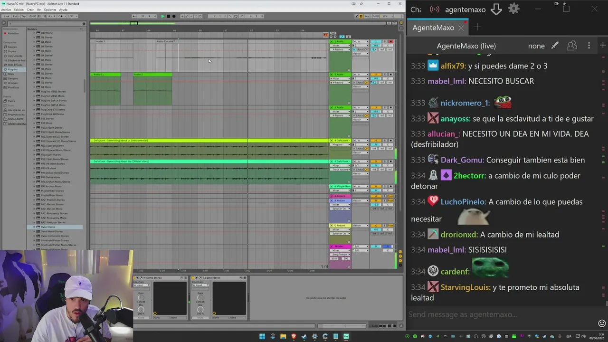
Task: Click the Tap tempo button
Action: [x=23, y=16]
